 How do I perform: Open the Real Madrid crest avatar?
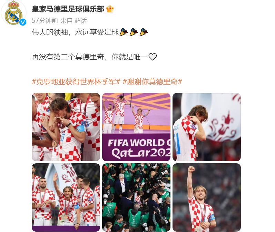click(13, 13)
